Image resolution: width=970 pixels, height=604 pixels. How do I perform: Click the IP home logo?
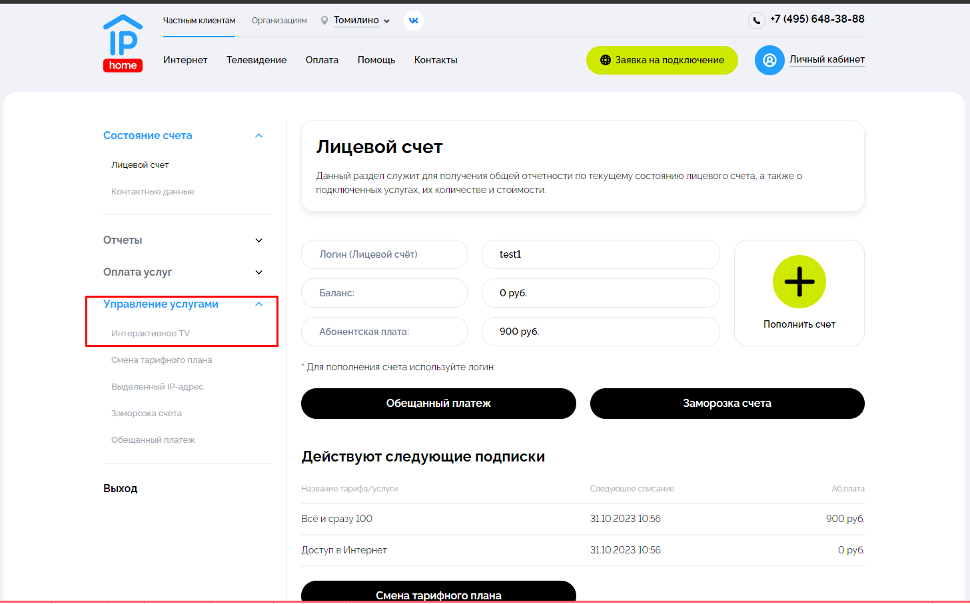click(123, 43)
